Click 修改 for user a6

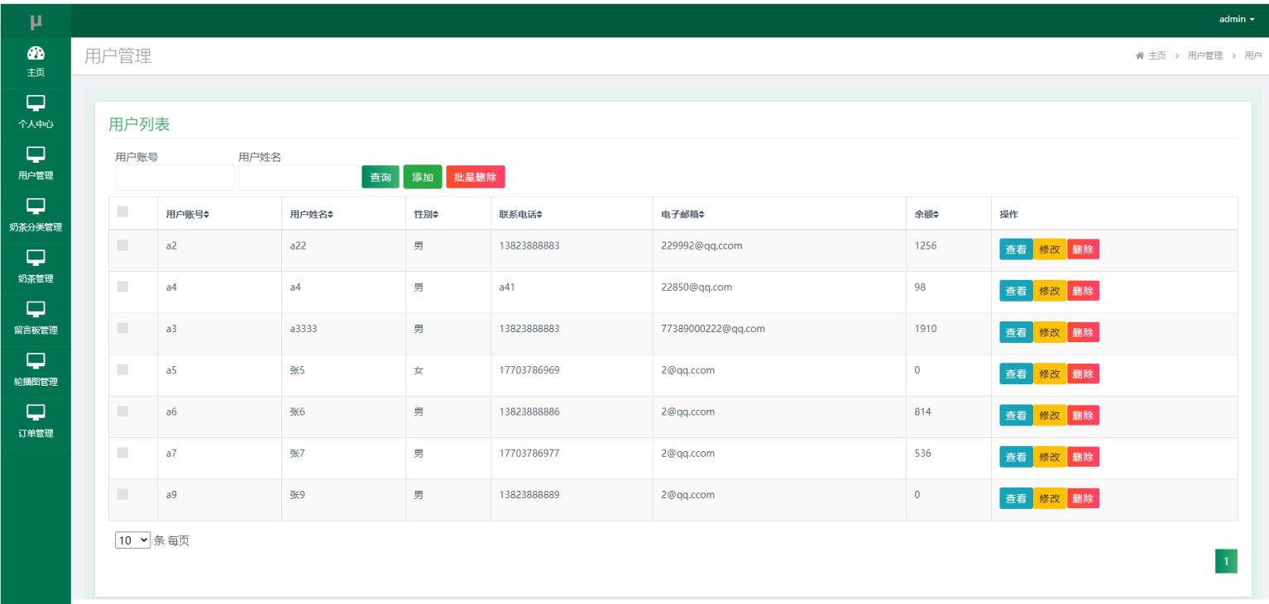pyautogui.click(x=1050, y=416)
